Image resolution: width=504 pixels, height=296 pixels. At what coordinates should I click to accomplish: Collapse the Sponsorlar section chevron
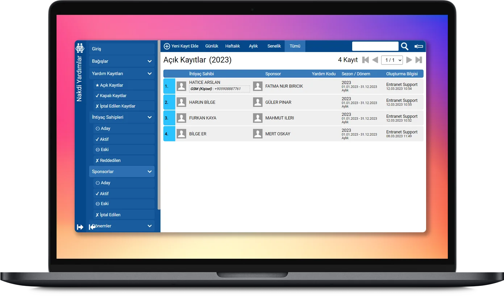click(149, 172)
